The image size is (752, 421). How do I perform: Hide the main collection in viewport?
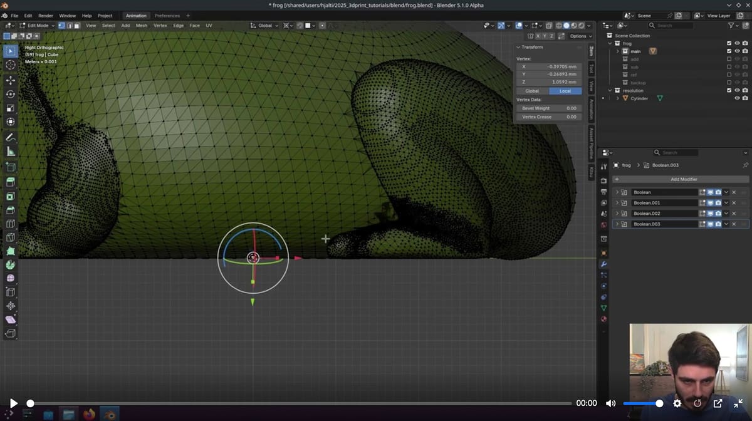737,51
